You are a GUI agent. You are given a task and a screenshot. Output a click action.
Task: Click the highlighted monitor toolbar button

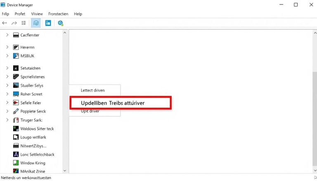coord(36,23)
